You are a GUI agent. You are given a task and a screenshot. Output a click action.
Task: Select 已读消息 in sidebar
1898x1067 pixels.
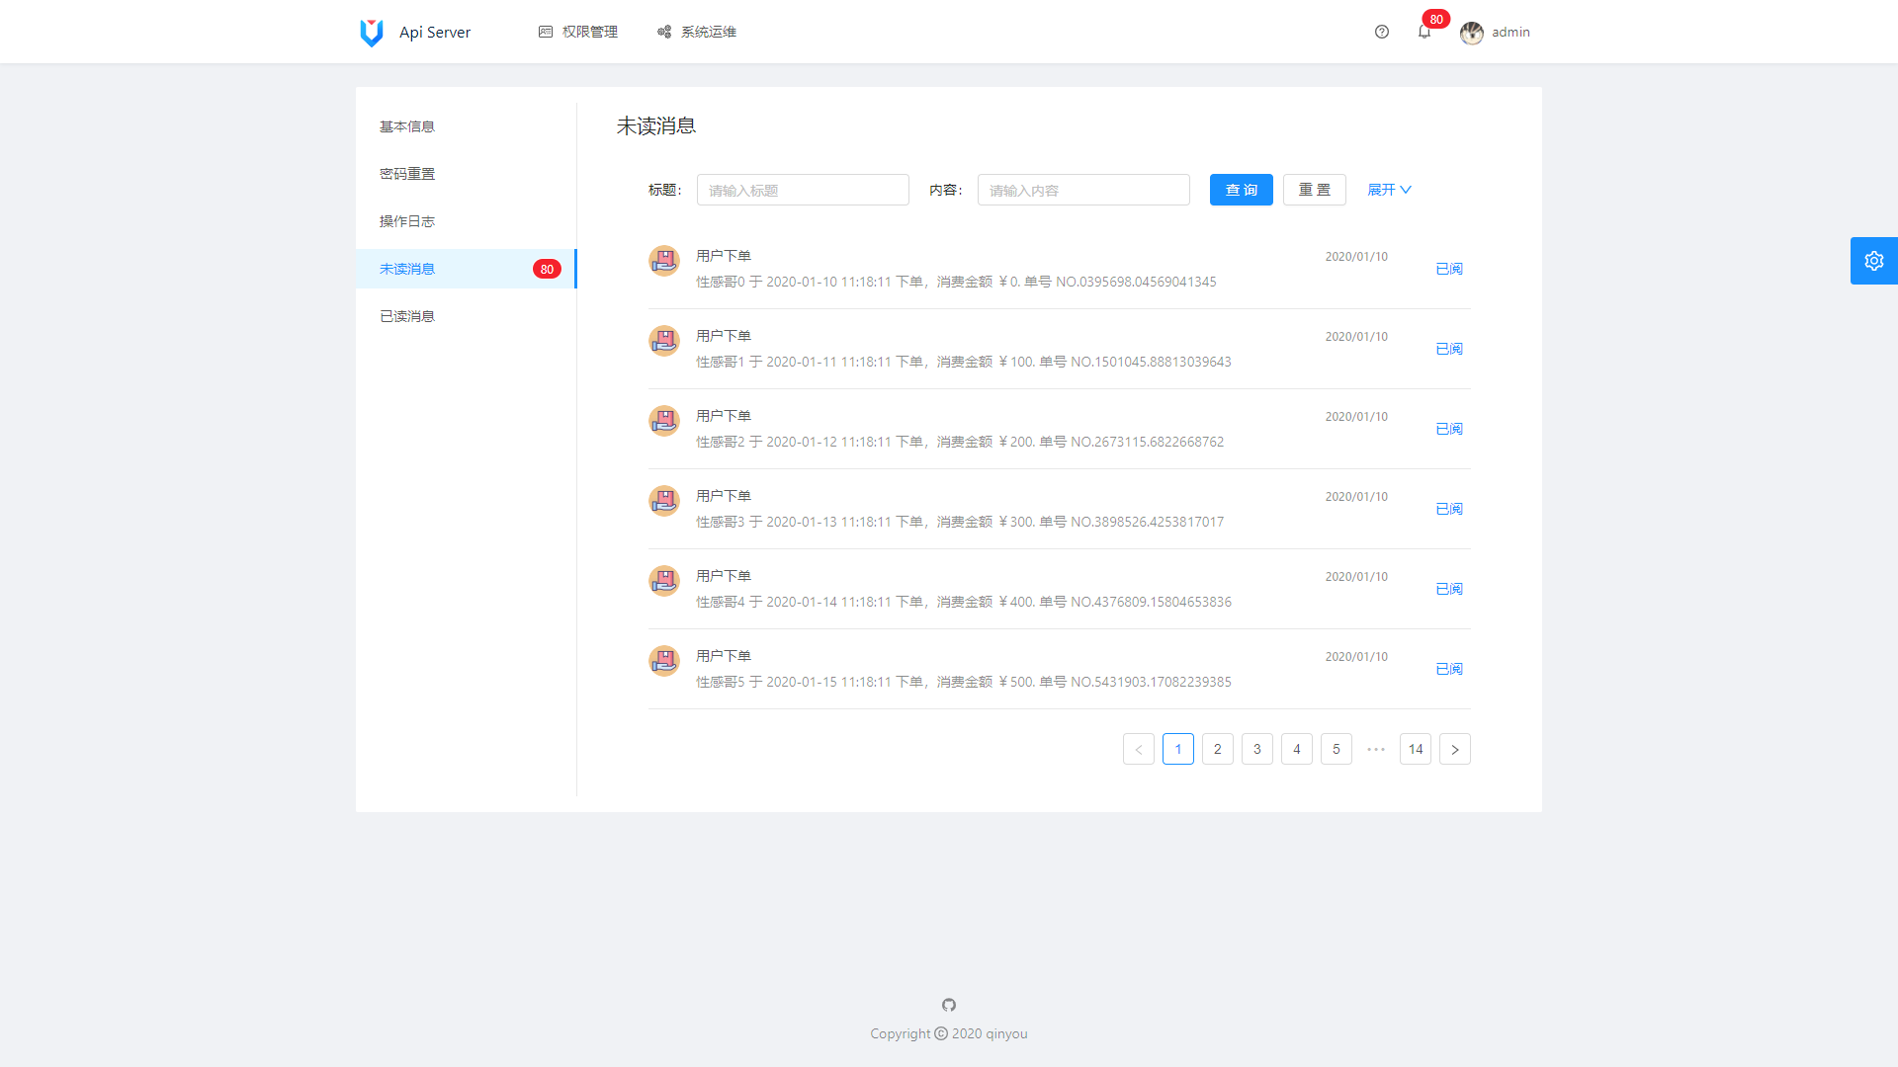click(x=407, y=316)
